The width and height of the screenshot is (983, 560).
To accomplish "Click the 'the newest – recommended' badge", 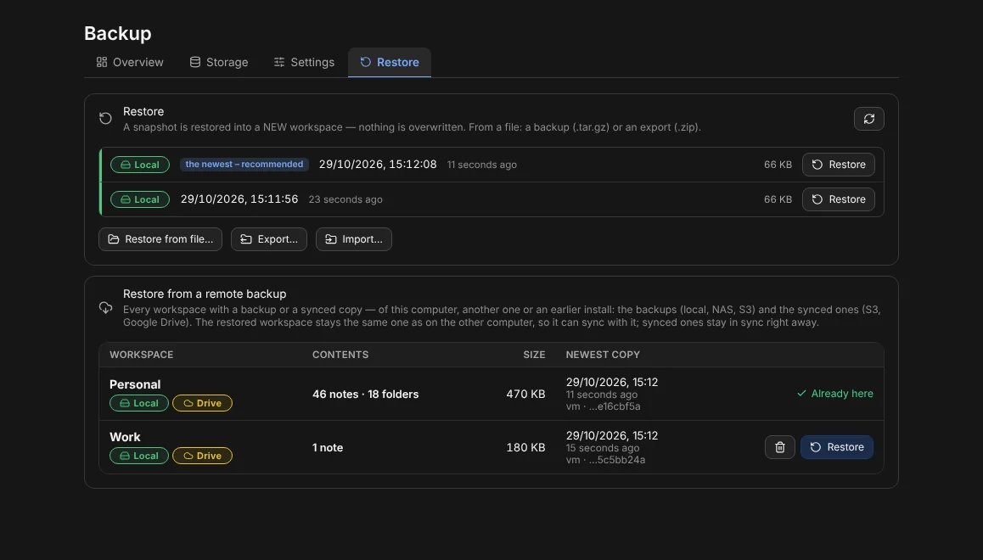I will pyautogui.click(x=244, y=164).
